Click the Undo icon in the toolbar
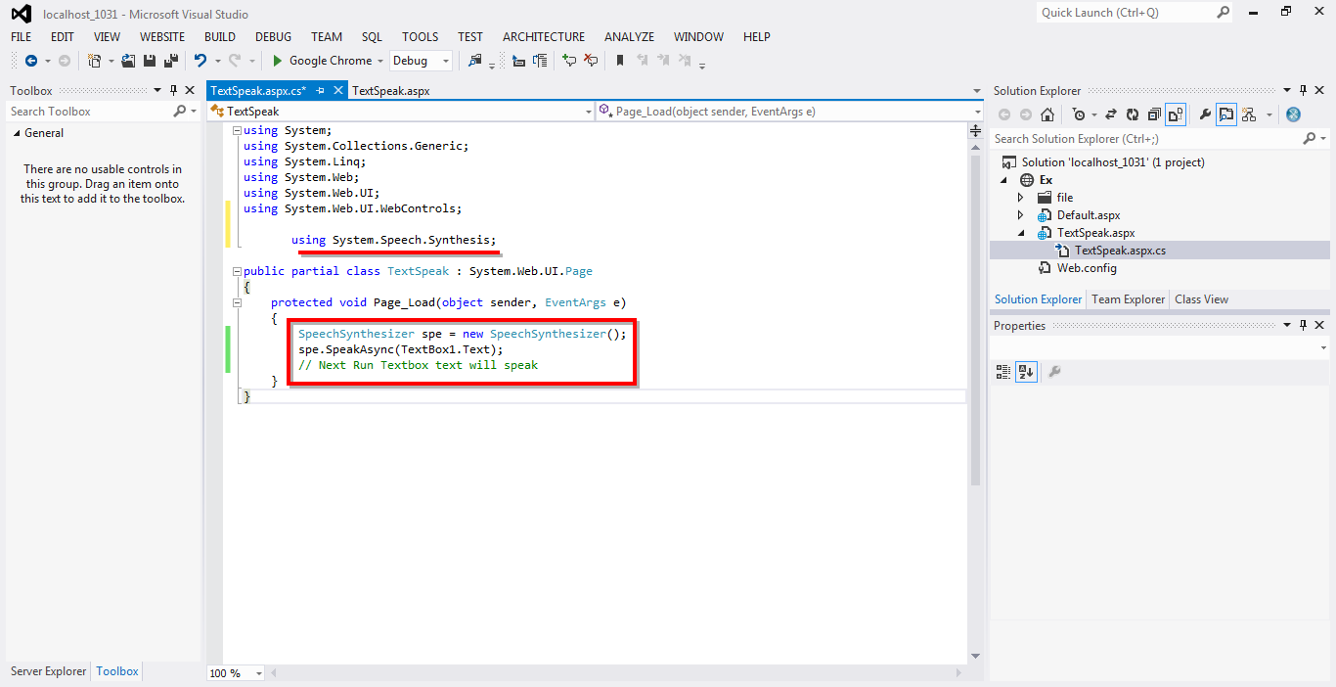This screenshot has width=1336, height=687. point(200,60)
